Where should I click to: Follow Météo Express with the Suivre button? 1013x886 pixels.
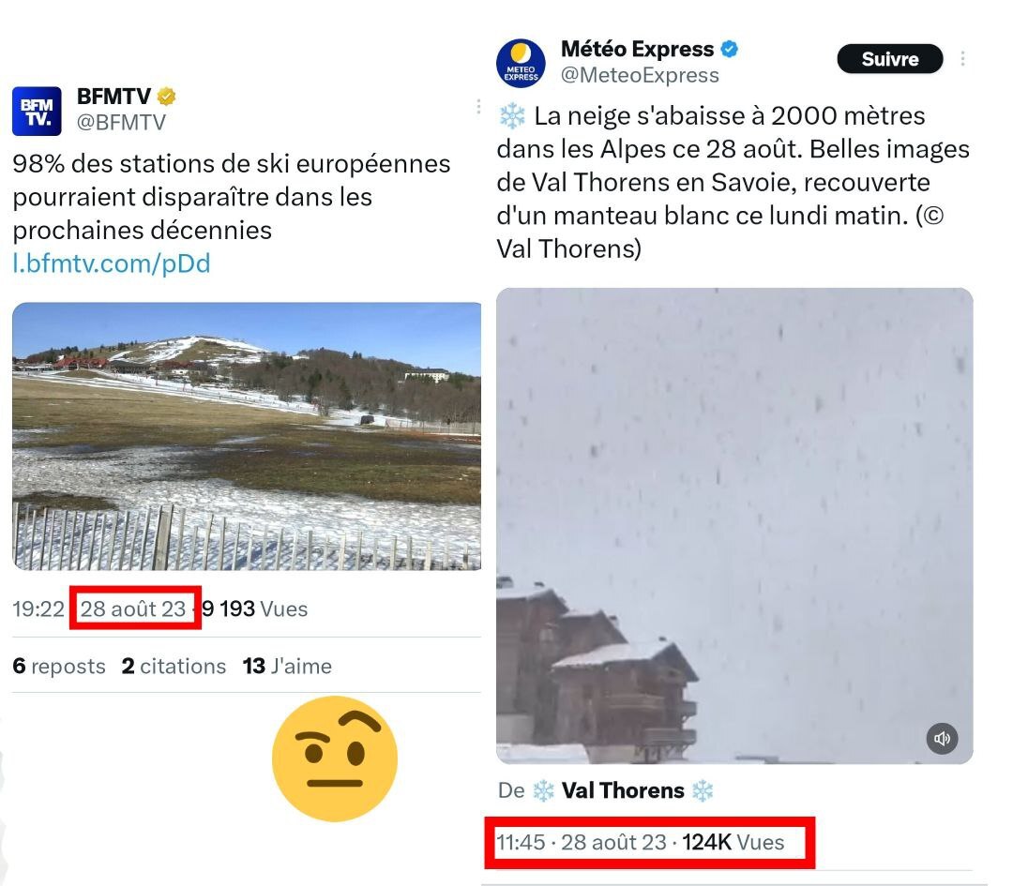(889, 59)
